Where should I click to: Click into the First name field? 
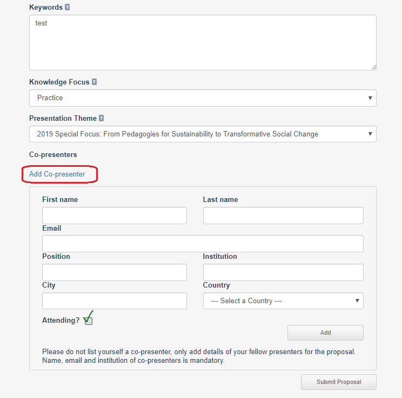coord(115,216)
